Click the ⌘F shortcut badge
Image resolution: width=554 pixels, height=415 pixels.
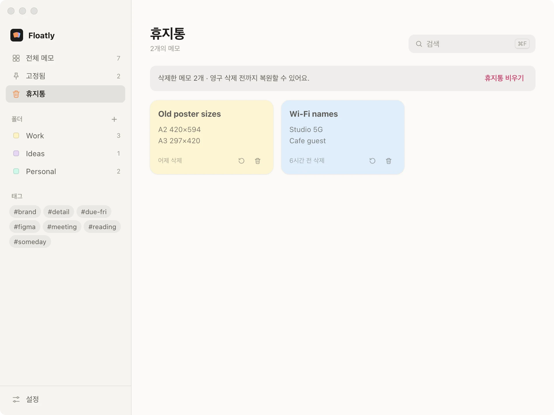522,44
